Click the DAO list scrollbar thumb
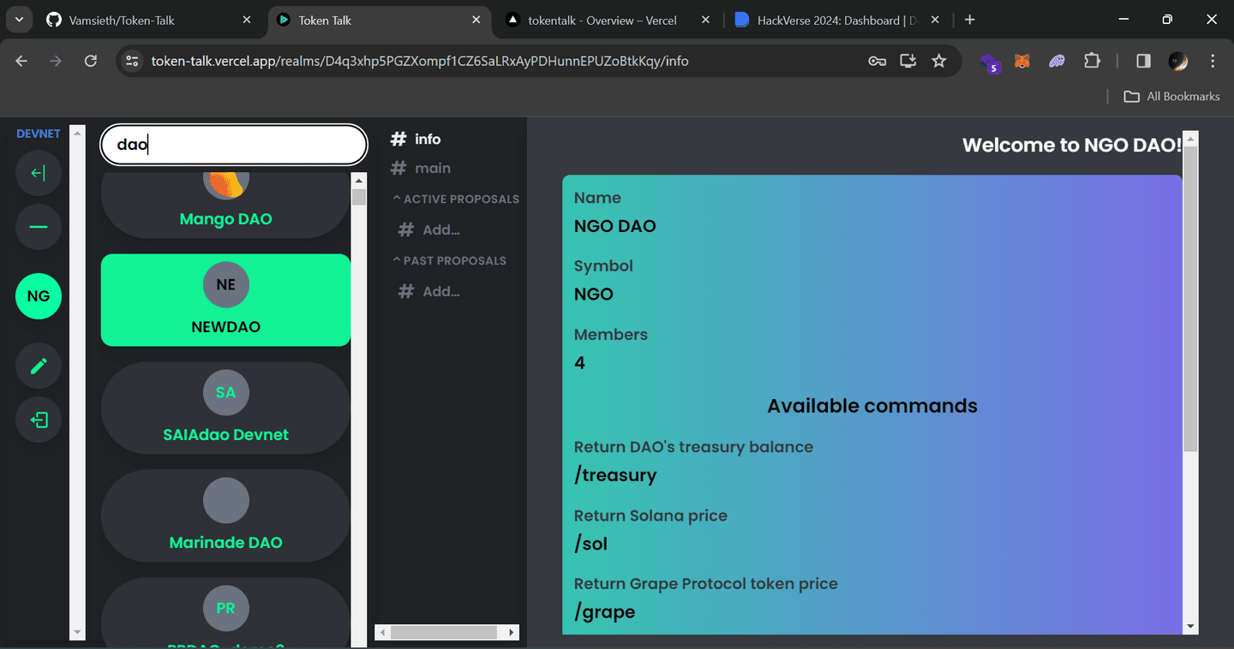1234x649 pixels. pos(359,197)
